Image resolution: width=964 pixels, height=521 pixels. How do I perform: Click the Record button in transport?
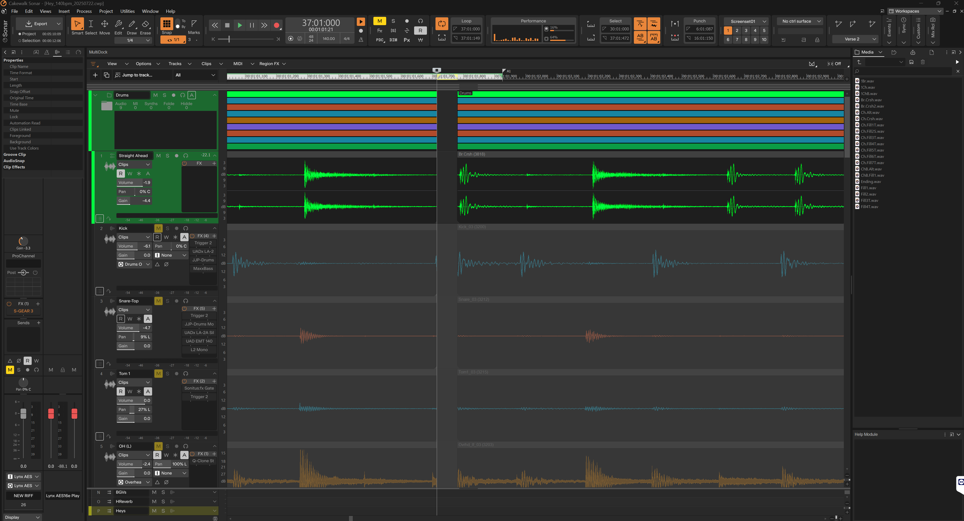pos(277,25)
